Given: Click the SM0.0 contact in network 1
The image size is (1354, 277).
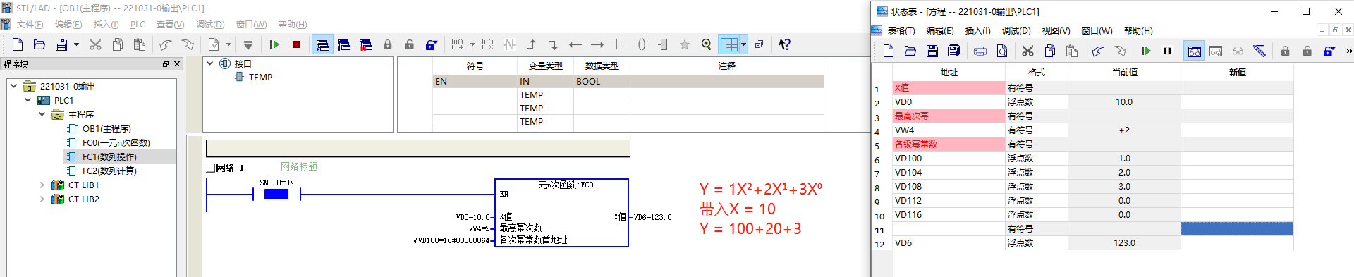Looking at the screenshot, I should tap(276, 195).
